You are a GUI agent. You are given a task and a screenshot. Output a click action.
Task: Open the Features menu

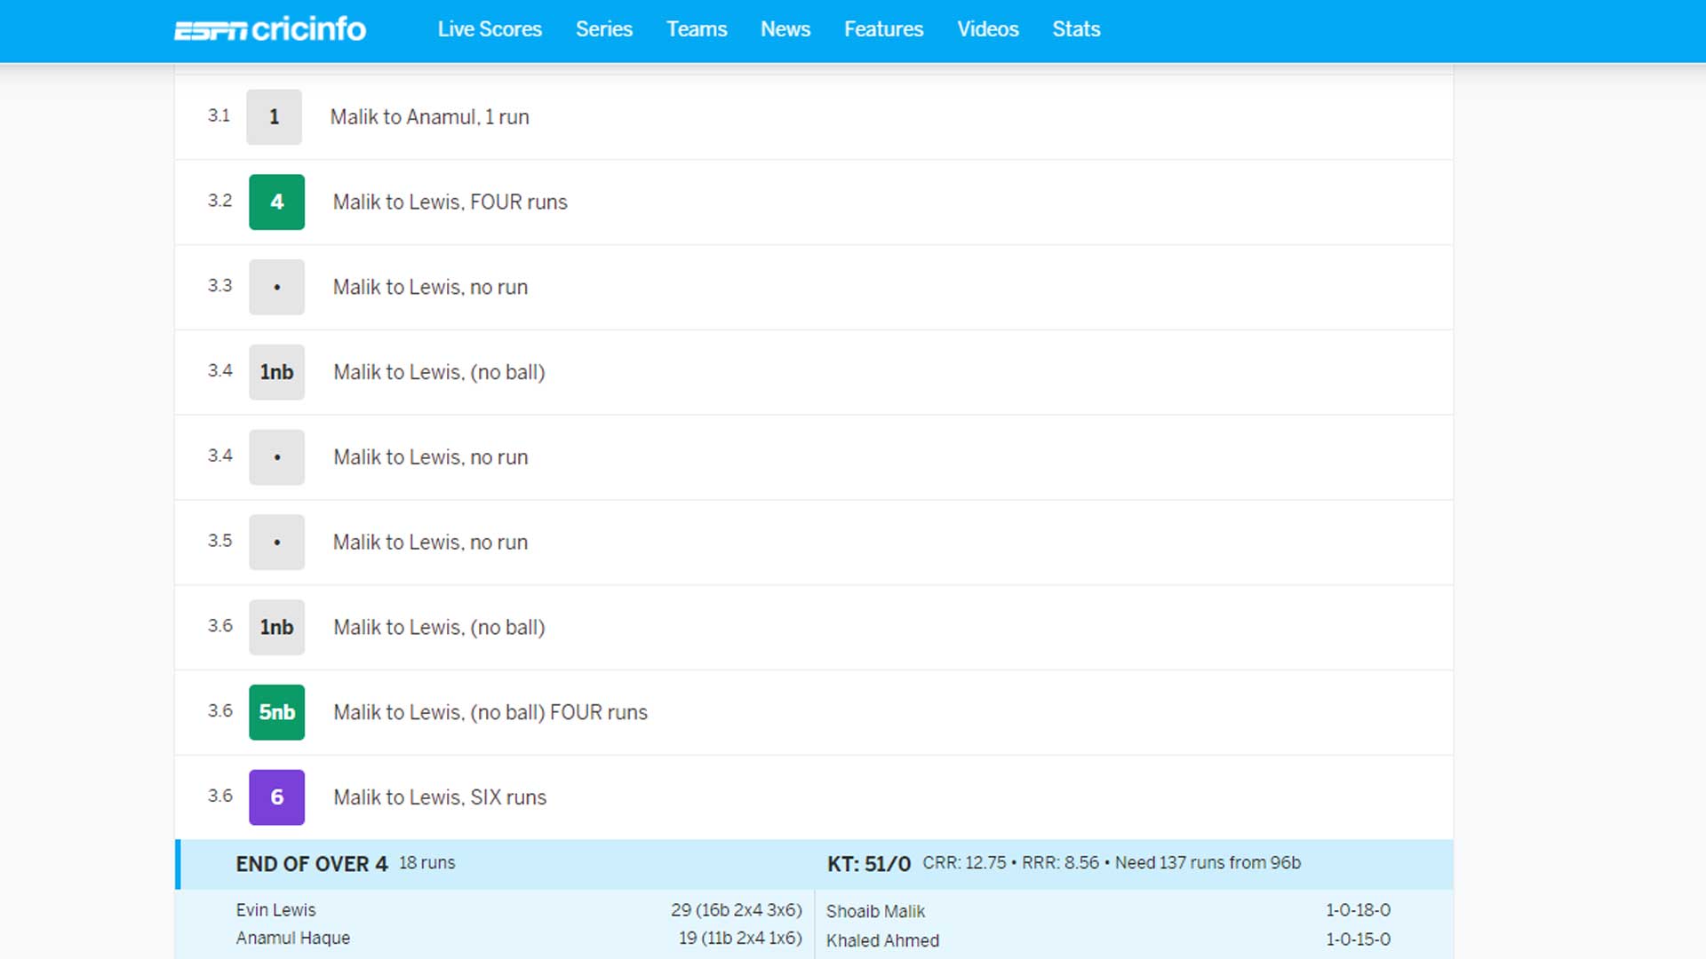[884, 29]
